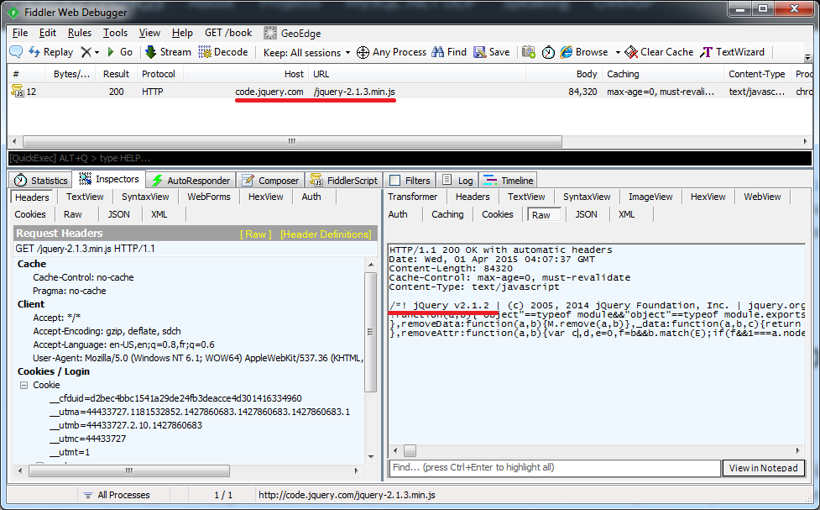820x510 pixels.
Task: Click the comment speech bubble toolbar icon
Action: point(16,52)
